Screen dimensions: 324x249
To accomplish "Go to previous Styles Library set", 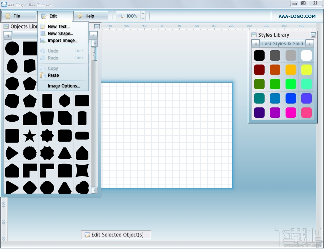I will pos(256,44).
